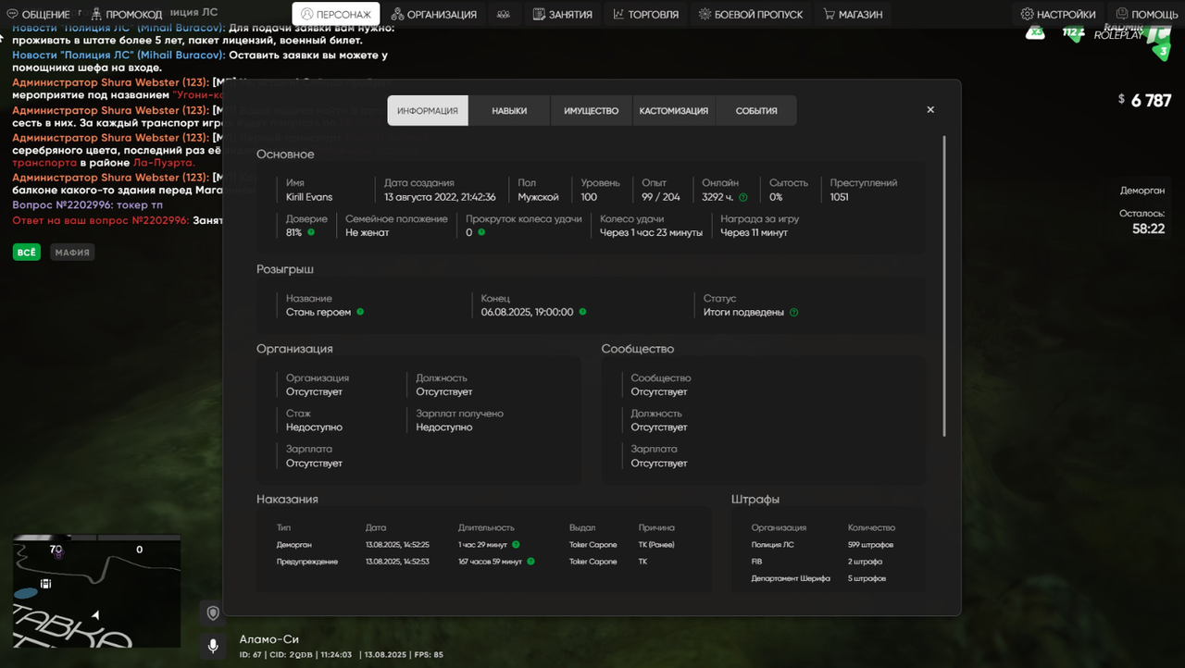Click info icon next to 1 час 29 минут

pos(516,544)
